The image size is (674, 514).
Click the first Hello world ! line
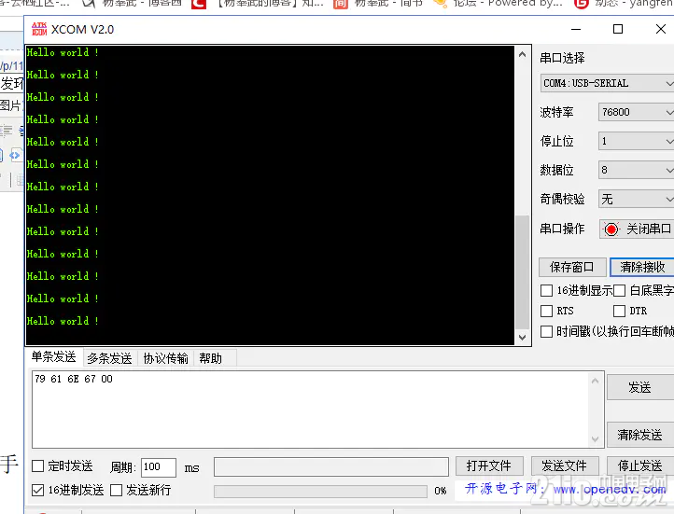coord(63,52)
